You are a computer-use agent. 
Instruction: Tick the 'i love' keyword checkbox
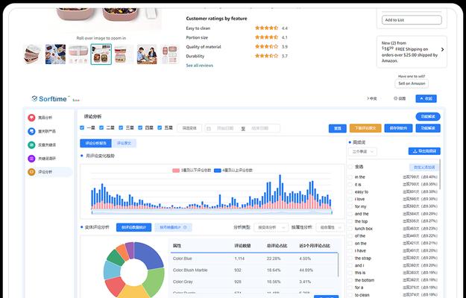coord(350,199)
